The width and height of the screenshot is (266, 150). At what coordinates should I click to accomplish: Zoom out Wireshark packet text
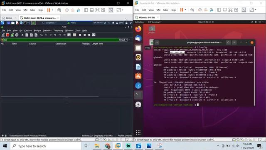click(85, 35)
